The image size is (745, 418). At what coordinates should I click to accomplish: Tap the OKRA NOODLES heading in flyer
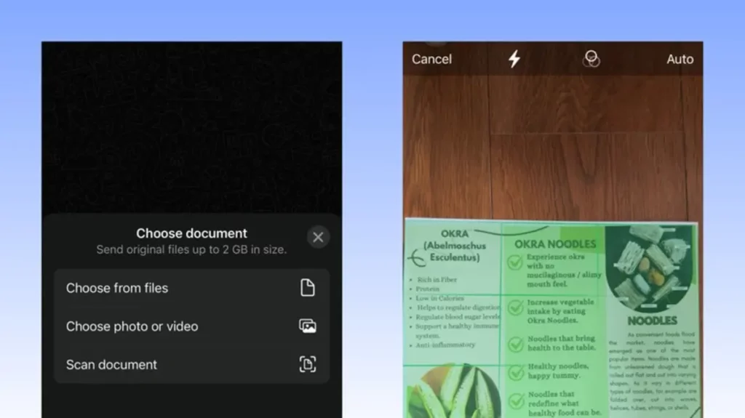[554, 244]
